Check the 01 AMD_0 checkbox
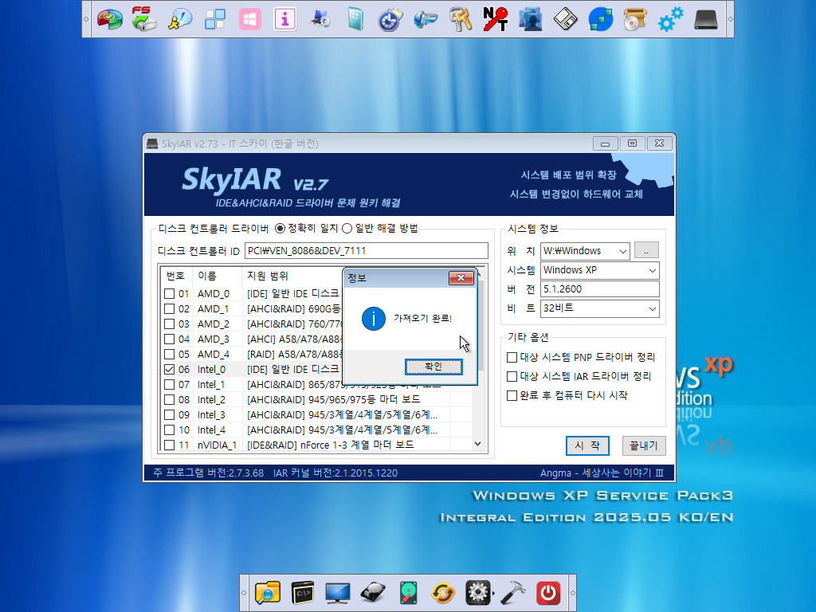Screen dimensions: 816x612 pyautogui.click(x=169, y=293)
